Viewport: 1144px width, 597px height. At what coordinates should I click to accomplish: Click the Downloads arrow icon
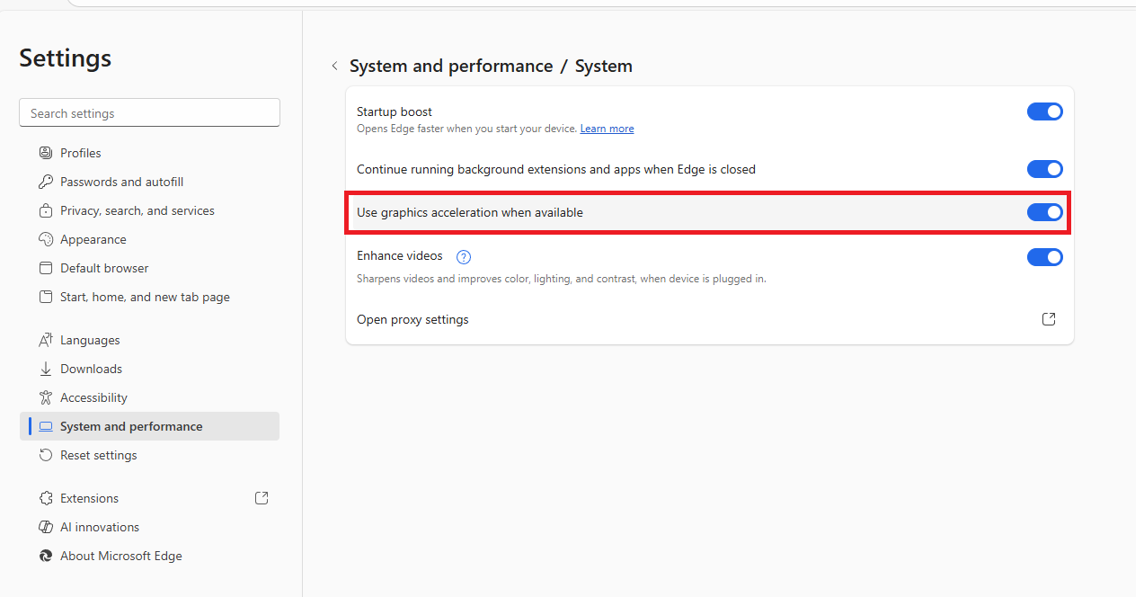pos(46,369)
